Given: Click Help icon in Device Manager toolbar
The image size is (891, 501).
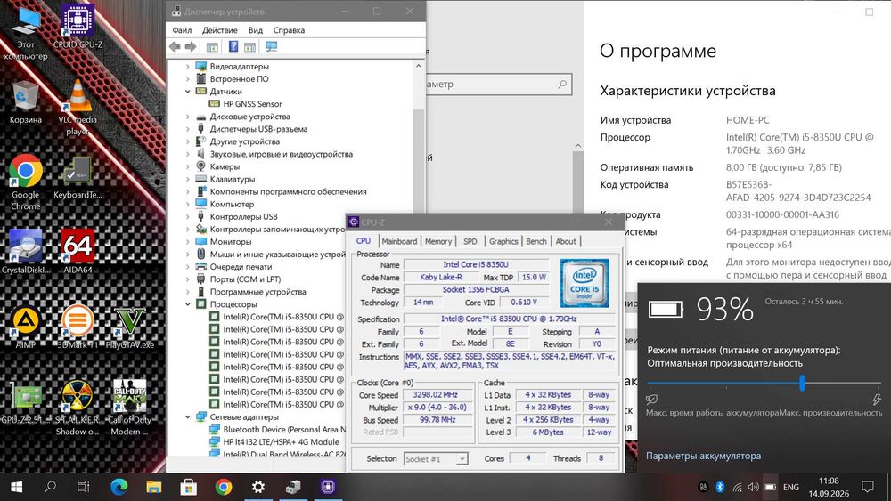Looking at the screenshot, I should pos(233,47).
